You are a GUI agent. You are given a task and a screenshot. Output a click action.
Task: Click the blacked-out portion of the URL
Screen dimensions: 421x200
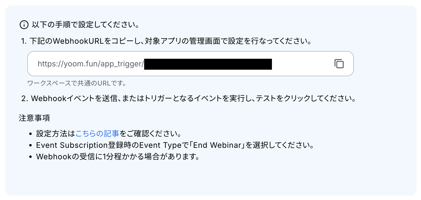[208, 64]
